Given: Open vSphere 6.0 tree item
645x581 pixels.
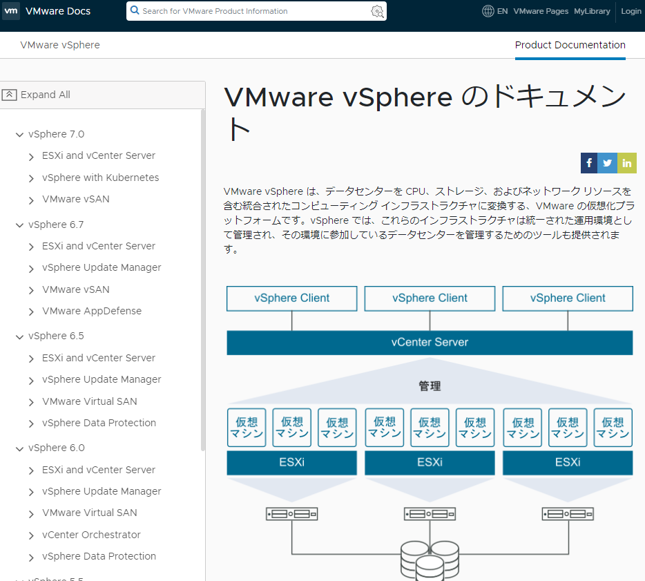Looking at the screenshot, I should (x=57, y=448).
